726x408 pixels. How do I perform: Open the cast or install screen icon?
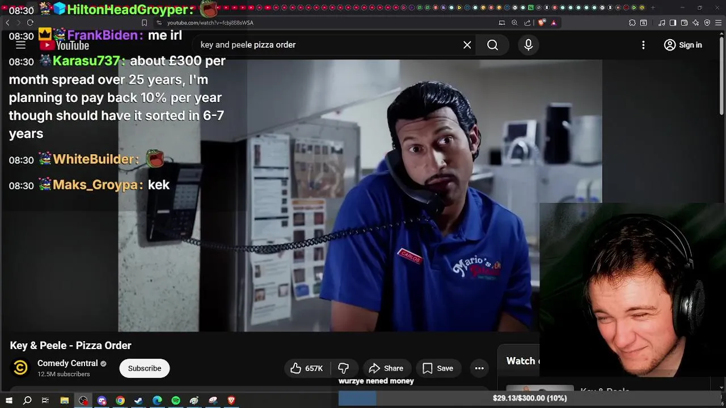[502, 23]
